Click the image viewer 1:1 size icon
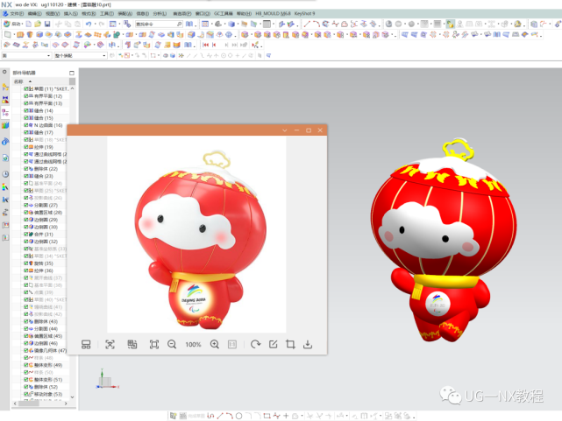 click(x=232, y=345)
